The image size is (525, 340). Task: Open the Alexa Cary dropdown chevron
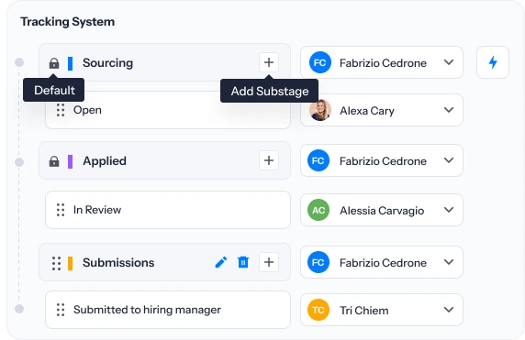(x=449, y=110)
